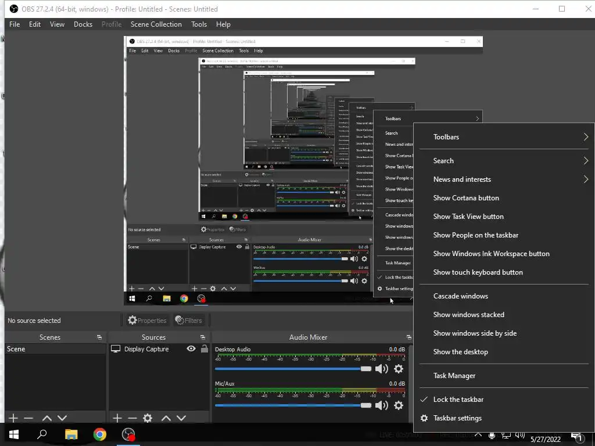This screenshot has width=595, height=446.
Task: Toggle Show touch keyboard button
Action: coord(505,272)
